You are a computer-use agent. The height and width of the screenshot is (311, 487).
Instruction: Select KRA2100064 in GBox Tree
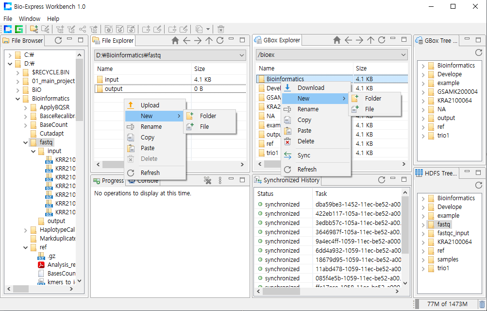pos(454,101)
